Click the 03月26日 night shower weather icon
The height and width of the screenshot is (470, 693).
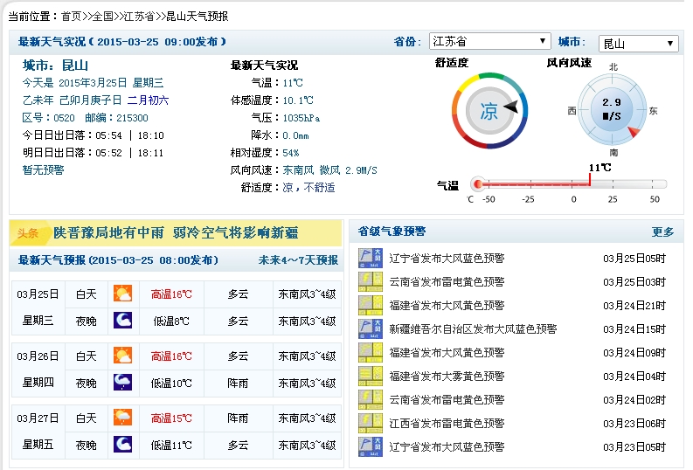(123, 382)
